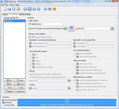
Task: Toggle the Directory checkbox in list
Action: pyautogui.click(x=5, y=21)
